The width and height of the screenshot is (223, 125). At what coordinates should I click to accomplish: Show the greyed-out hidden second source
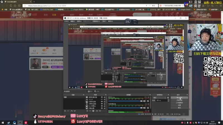102,99
